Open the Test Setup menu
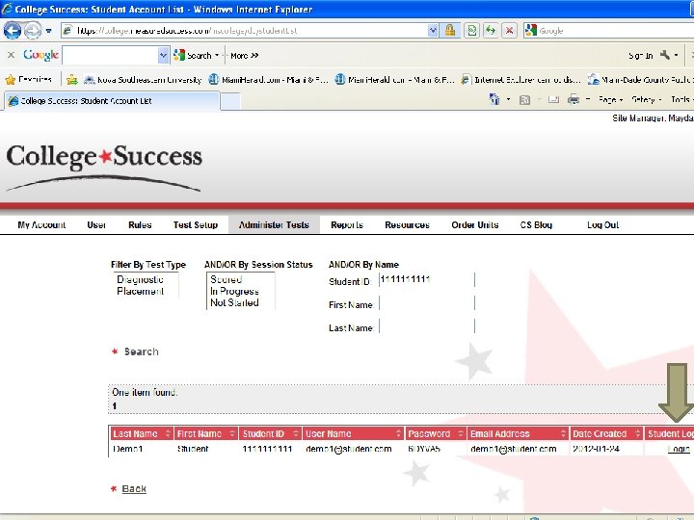Image resolution: width=694 pixels, height=520 pixels. (196, 224)
